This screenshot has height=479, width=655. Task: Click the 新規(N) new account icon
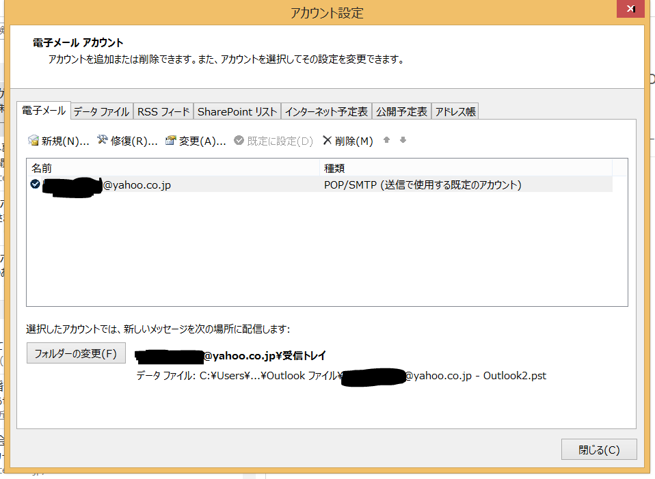coord(34,140)
